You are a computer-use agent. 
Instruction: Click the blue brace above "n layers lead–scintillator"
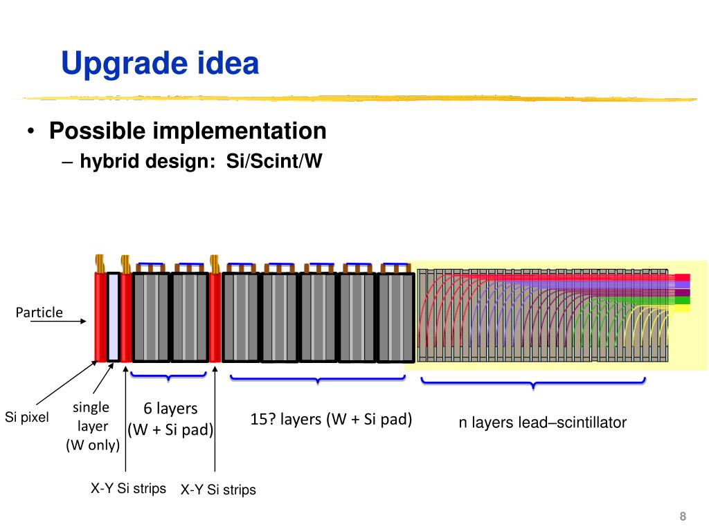[533, 383]
